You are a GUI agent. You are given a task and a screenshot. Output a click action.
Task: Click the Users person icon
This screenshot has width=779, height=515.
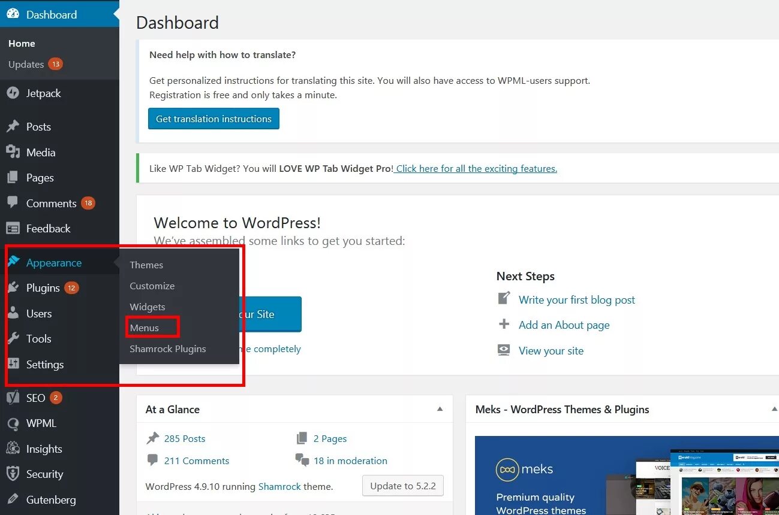point(13,313)
